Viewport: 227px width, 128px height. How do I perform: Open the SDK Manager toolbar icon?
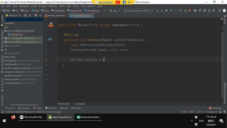214,11
